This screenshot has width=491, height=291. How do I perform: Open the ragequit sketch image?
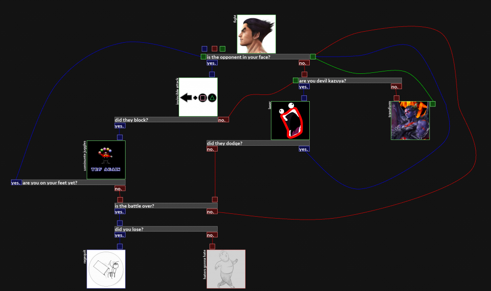tap(106, 269)
